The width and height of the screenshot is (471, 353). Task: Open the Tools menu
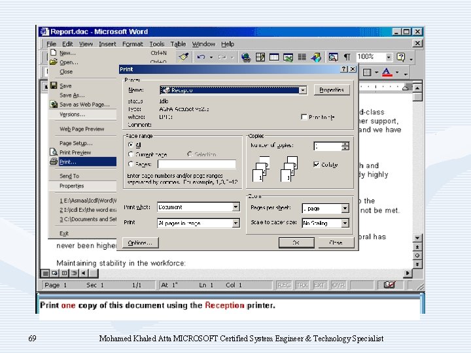pyautogui.click(x=157, y=44)
